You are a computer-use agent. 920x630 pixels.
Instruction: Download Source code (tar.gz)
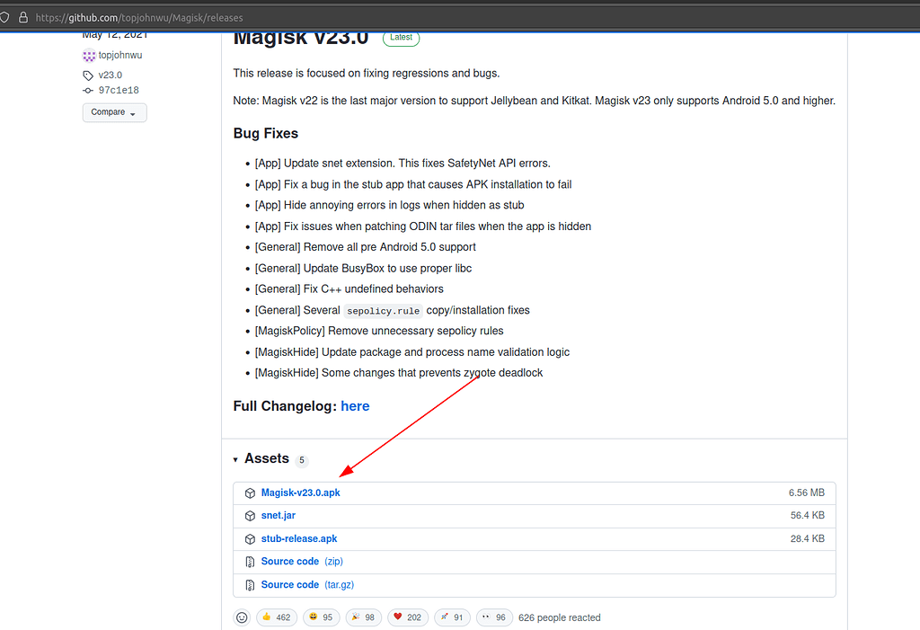point(290,585)
